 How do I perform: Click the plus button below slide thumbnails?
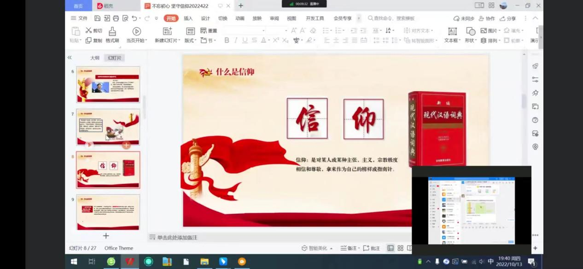[x=106, y=236]
